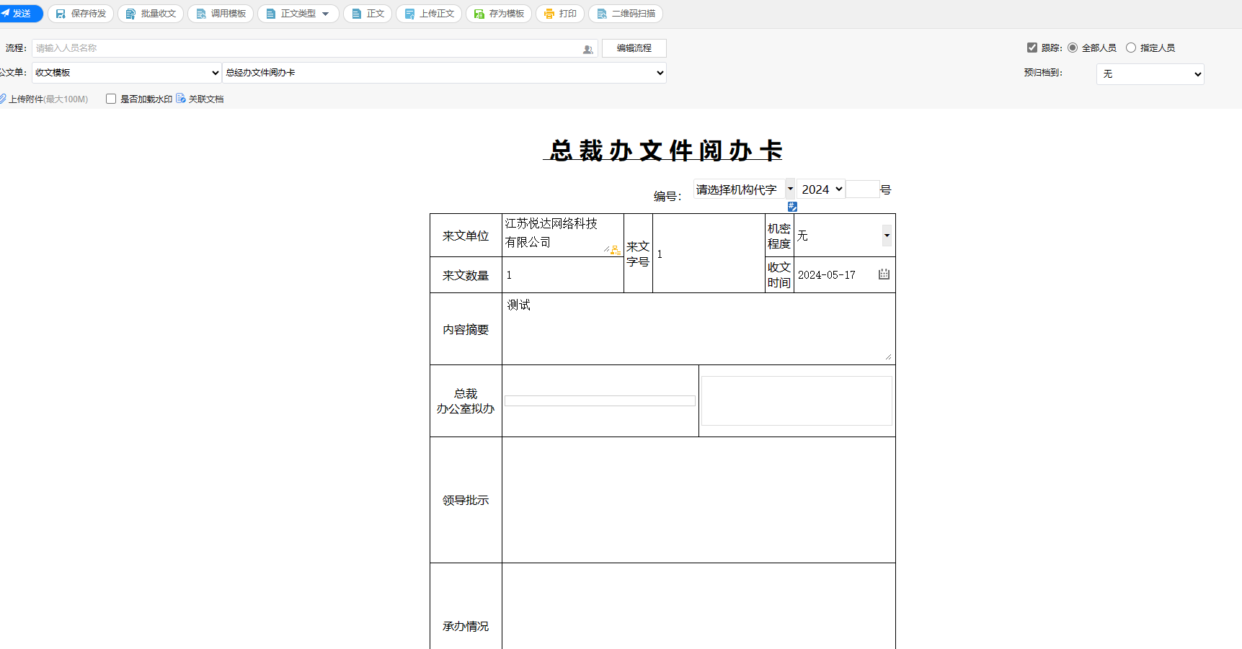Click 上传正文 upload body button

tap(430, 14)
